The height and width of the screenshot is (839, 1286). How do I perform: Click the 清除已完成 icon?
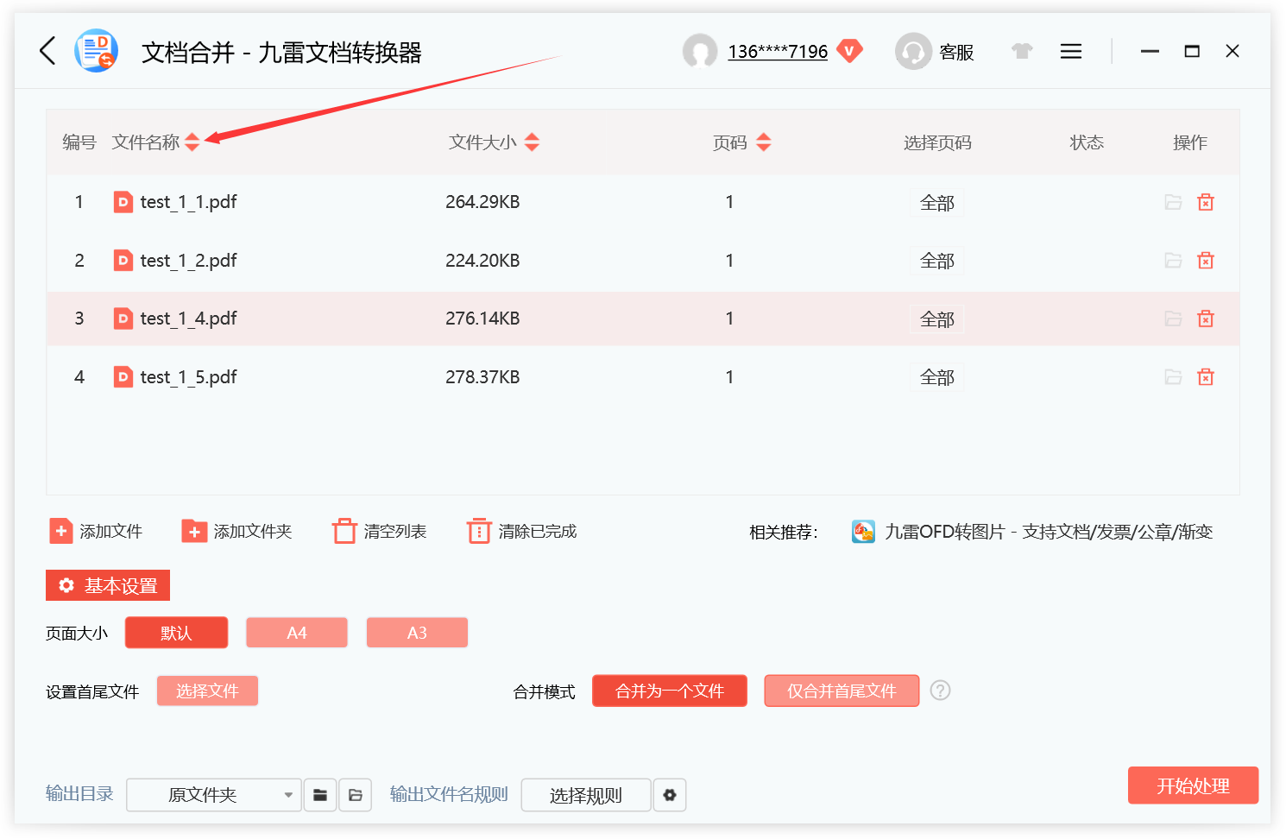click(478, 530)
